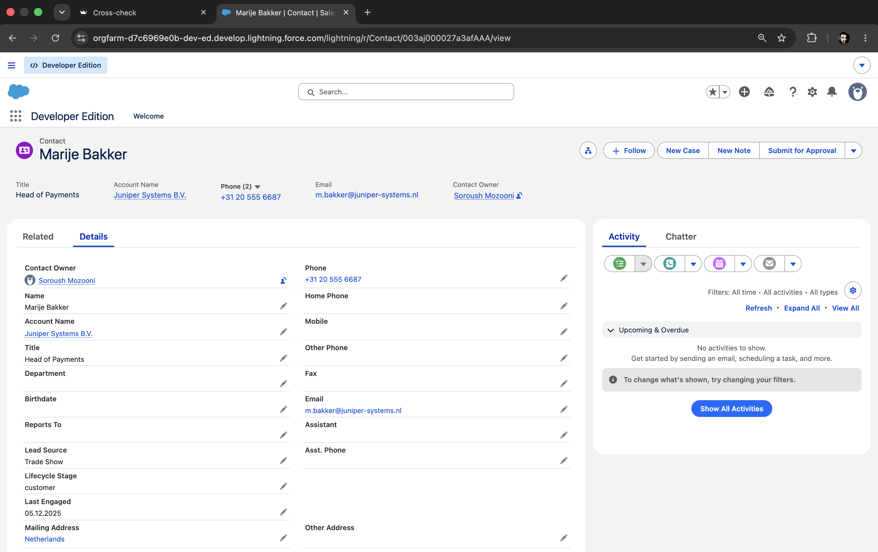Open the Welcome nav tab
This screenshot has width=878, height=552.
click(148, 116)
